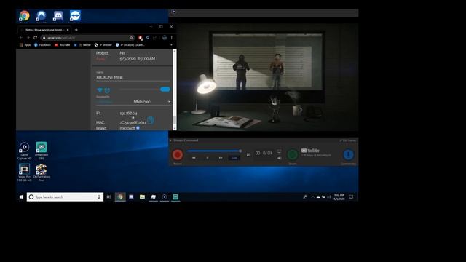The height and width of the screenshot is (262, 466).
Task: Toggle the blue switch in Netcut device panel
Action: pyautogui.click(x=165, y=89)
